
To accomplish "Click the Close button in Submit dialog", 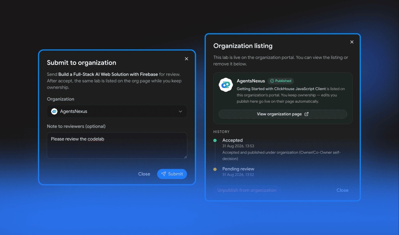I will [144, 174].
